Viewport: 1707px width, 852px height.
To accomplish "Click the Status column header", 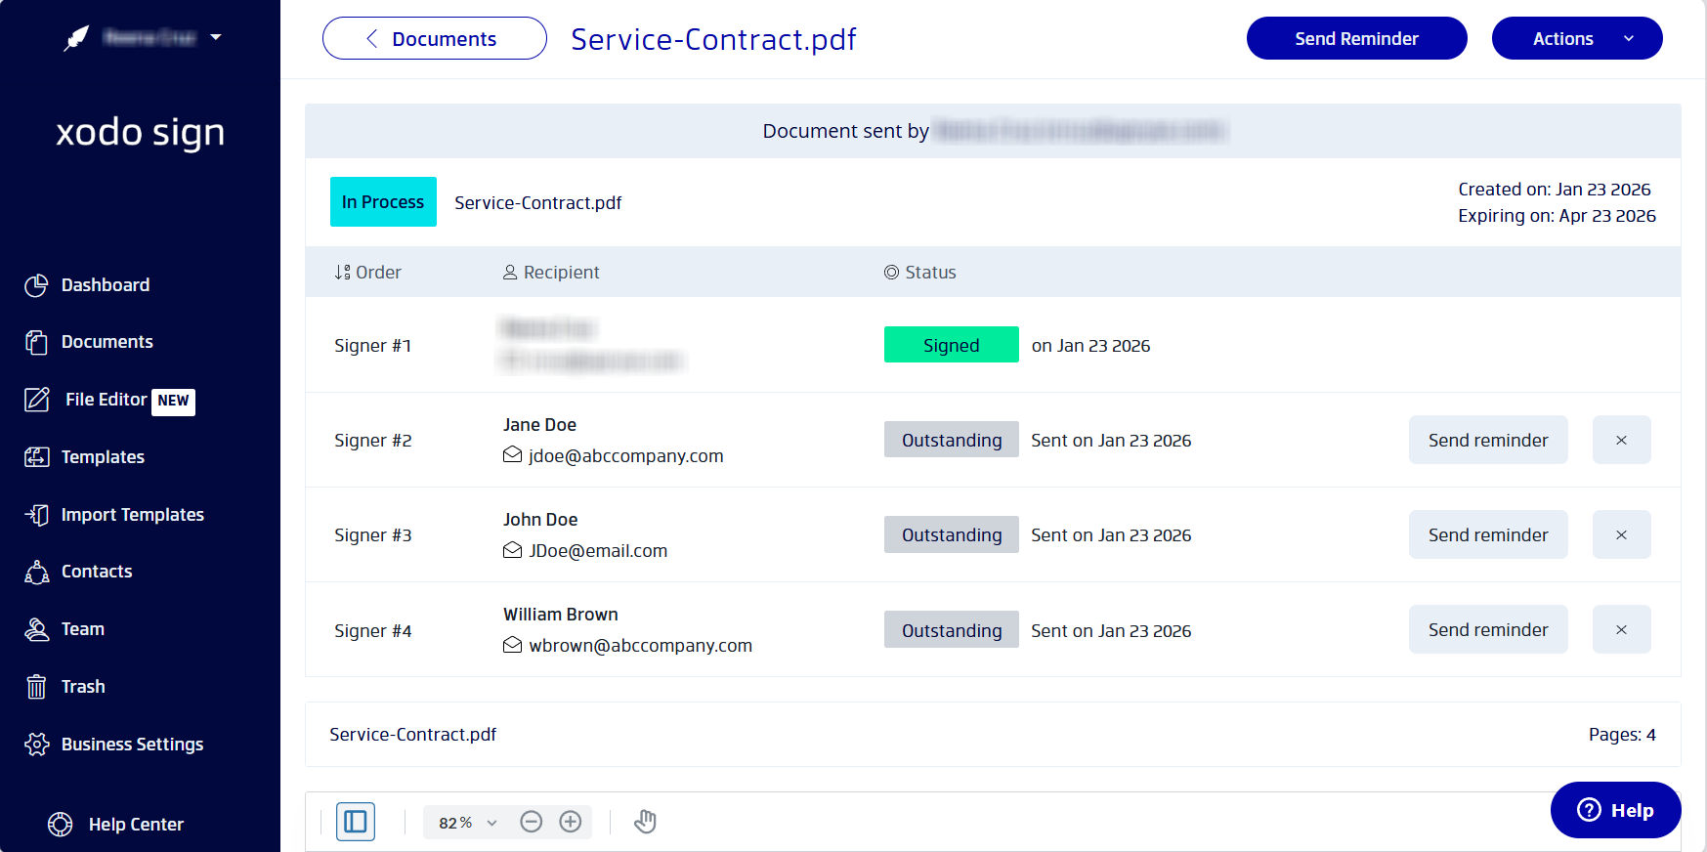I will point(919,273).
